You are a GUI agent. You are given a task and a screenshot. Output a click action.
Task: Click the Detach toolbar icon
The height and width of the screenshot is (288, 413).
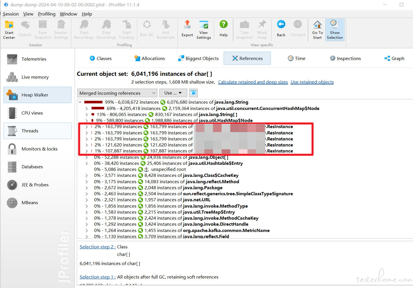[x=25, y=30]
